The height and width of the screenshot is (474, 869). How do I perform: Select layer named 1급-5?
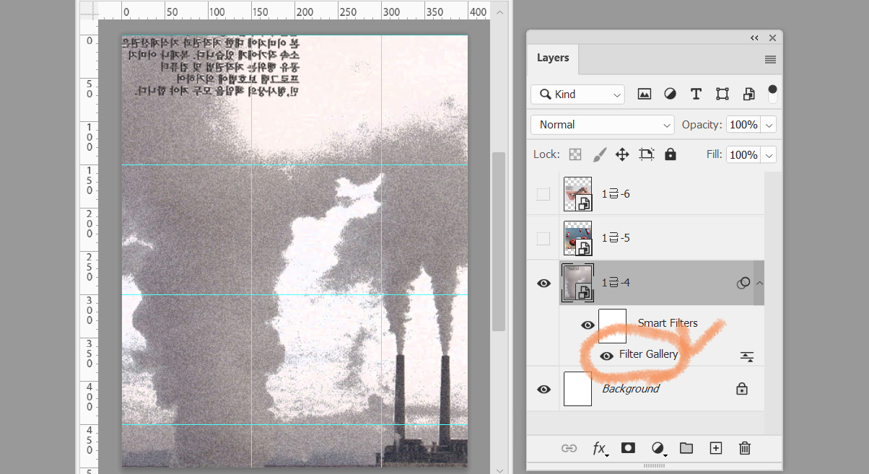coord(616,238)
